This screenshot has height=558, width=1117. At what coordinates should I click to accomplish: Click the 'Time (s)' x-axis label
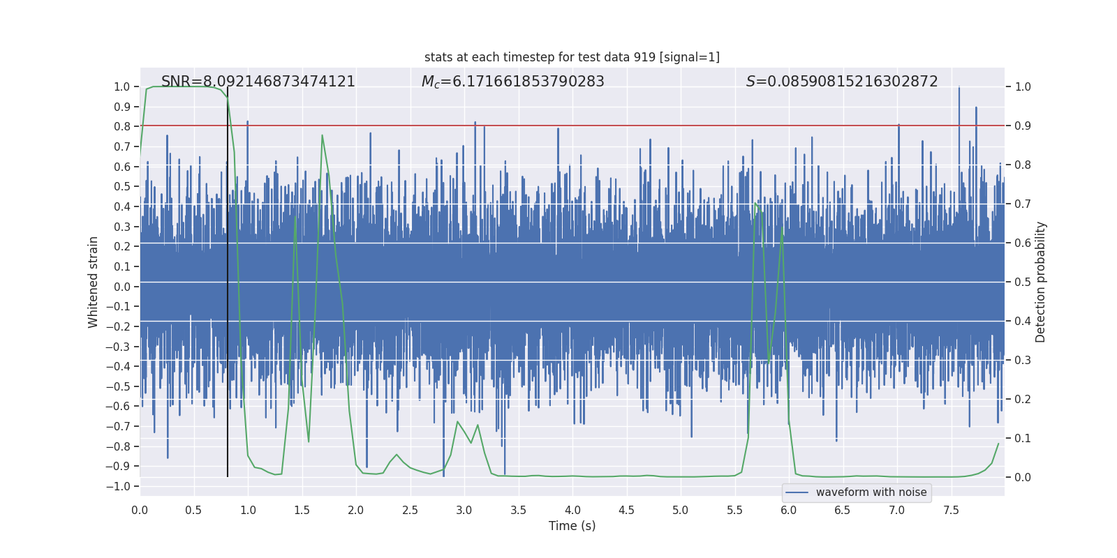572,526
